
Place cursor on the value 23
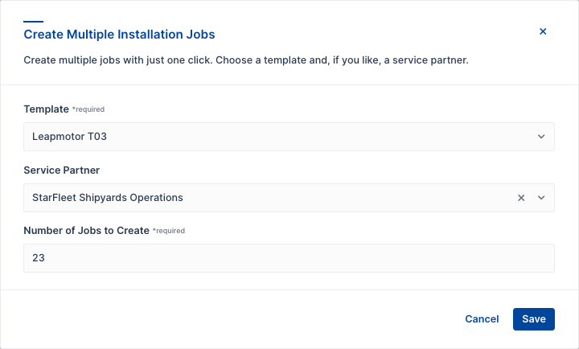coord(39,258)
